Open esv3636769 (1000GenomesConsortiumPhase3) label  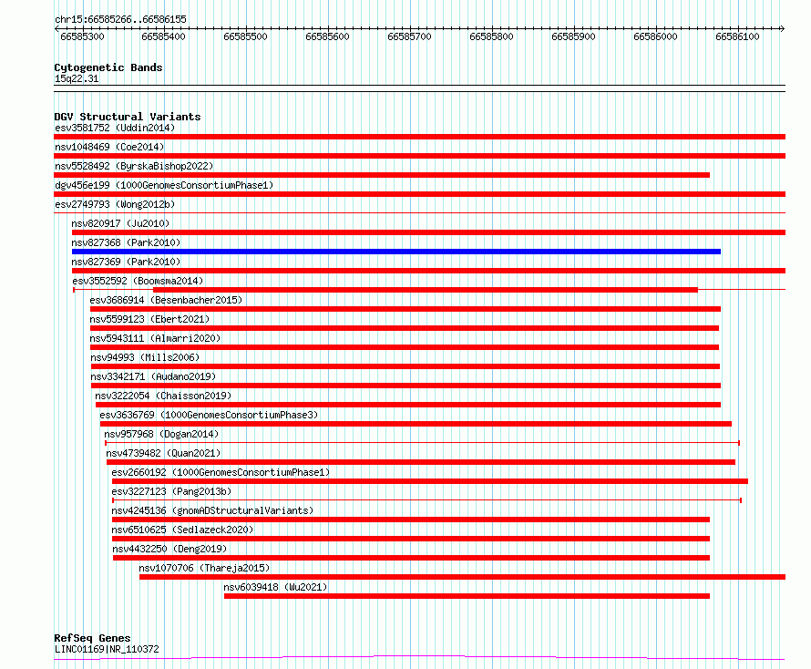[x=209, y=415]
